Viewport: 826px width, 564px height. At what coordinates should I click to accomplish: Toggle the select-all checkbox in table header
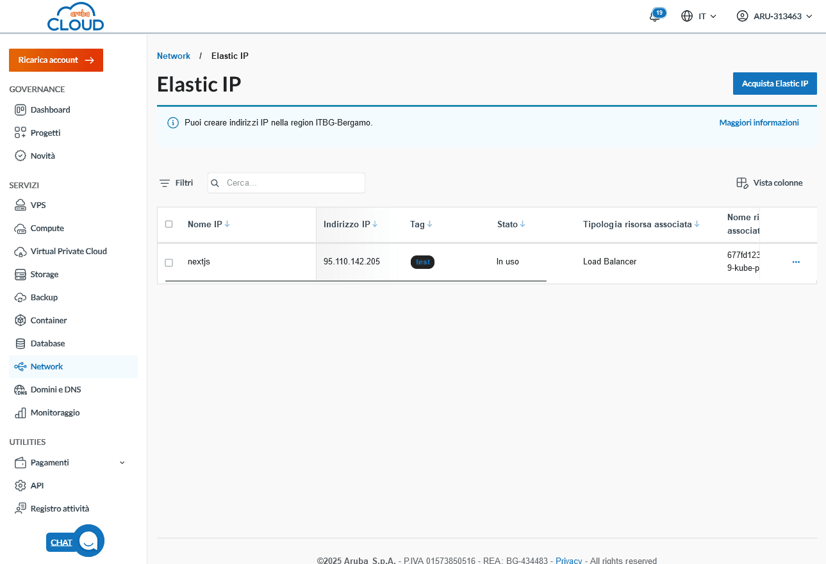[169, 224]
